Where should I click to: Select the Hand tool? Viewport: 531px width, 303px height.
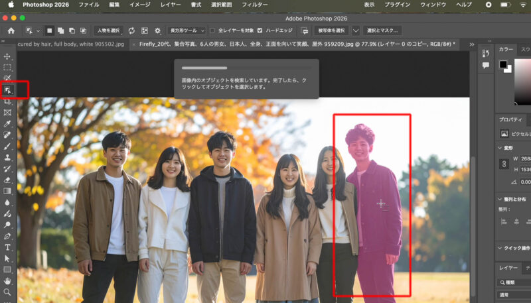pyautogui.click(x=7, y=280)
